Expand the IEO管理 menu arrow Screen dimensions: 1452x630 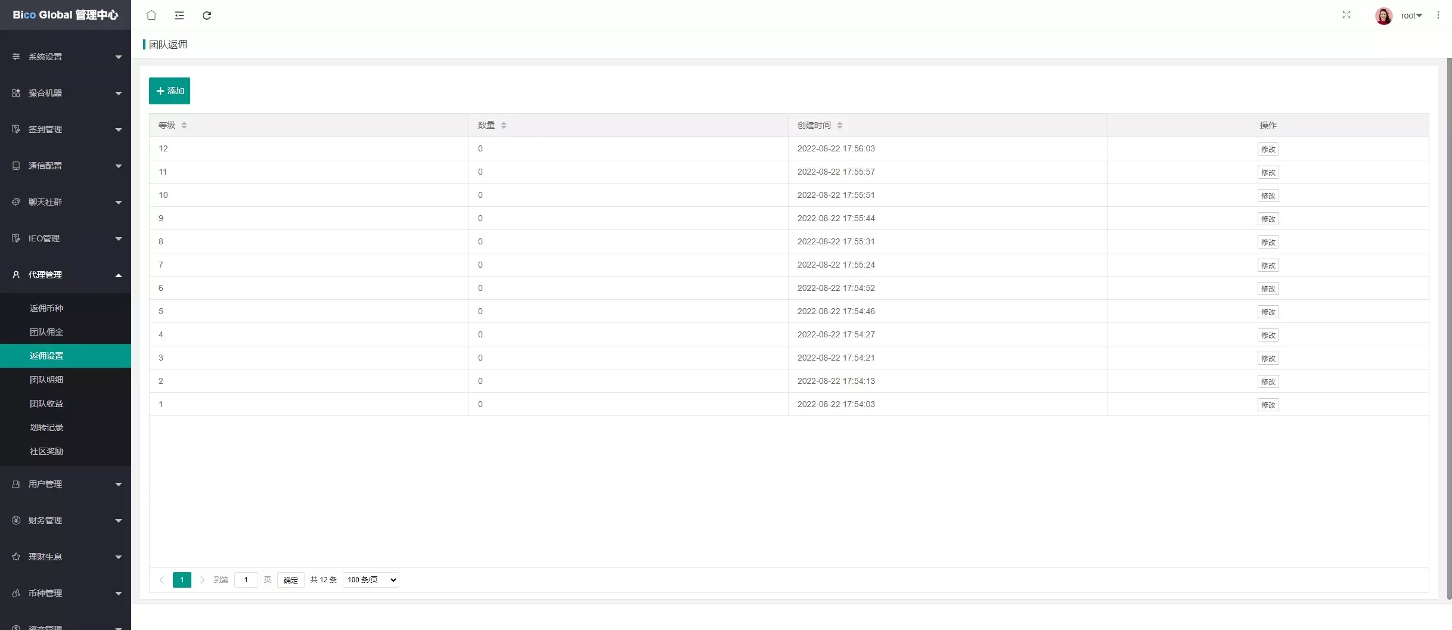pos(119,239)
